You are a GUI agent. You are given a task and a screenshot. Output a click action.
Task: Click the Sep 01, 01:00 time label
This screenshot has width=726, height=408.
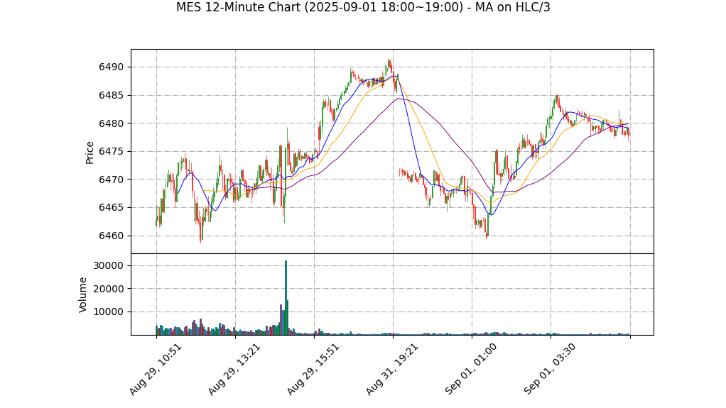pyautogui.click(x=471, y=369)
